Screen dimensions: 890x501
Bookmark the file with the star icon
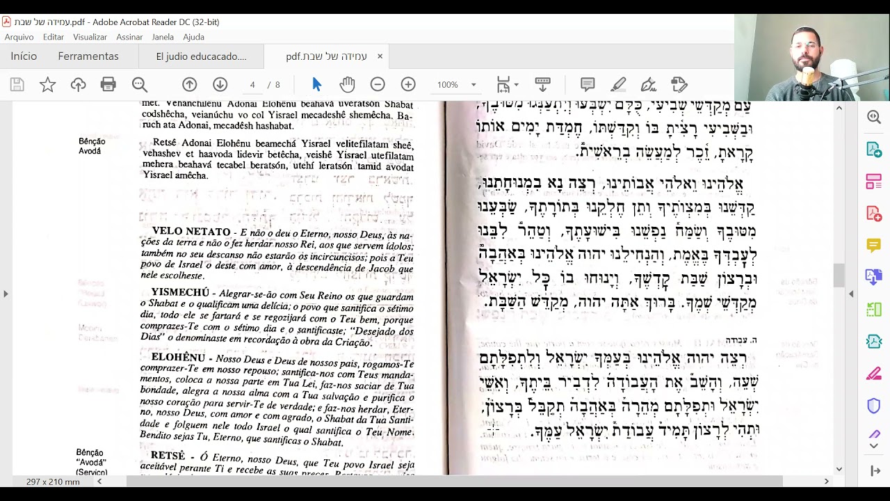coord(47,85)
